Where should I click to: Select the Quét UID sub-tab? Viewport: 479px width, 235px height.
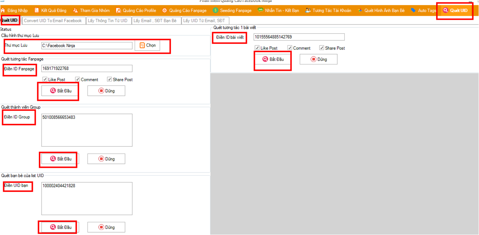(x=10, y=21)
